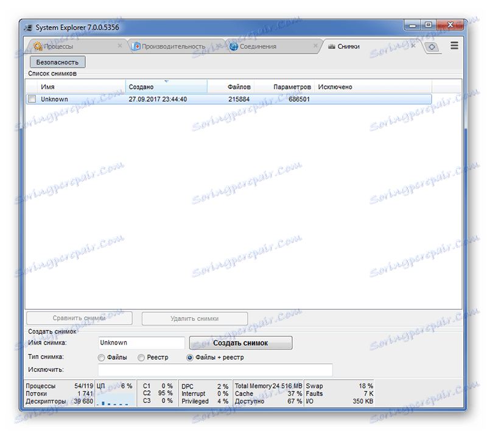Close the Соединения tab

click(315, 46)
